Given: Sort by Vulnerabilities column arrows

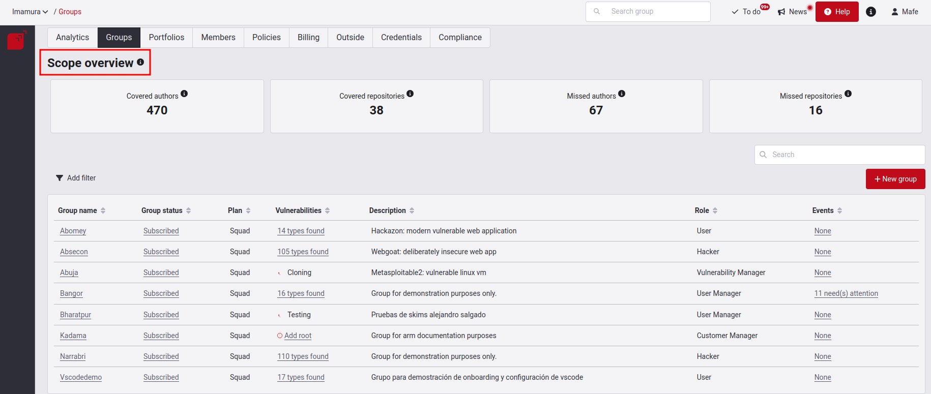Looking at the screenshot, I should (327, 210).
